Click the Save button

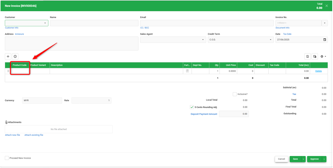[295, 159]
